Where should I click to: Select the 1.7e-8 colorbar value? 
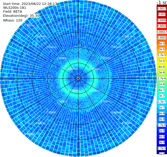pos(162,125)
